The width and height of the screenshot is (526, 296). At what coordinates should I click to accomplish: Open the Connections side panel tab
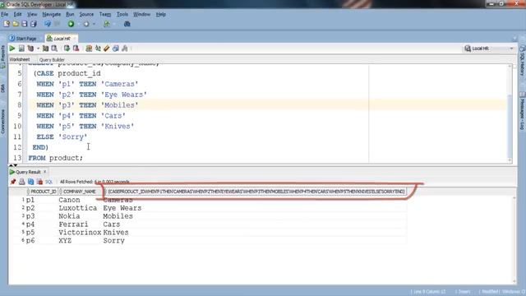3,122
